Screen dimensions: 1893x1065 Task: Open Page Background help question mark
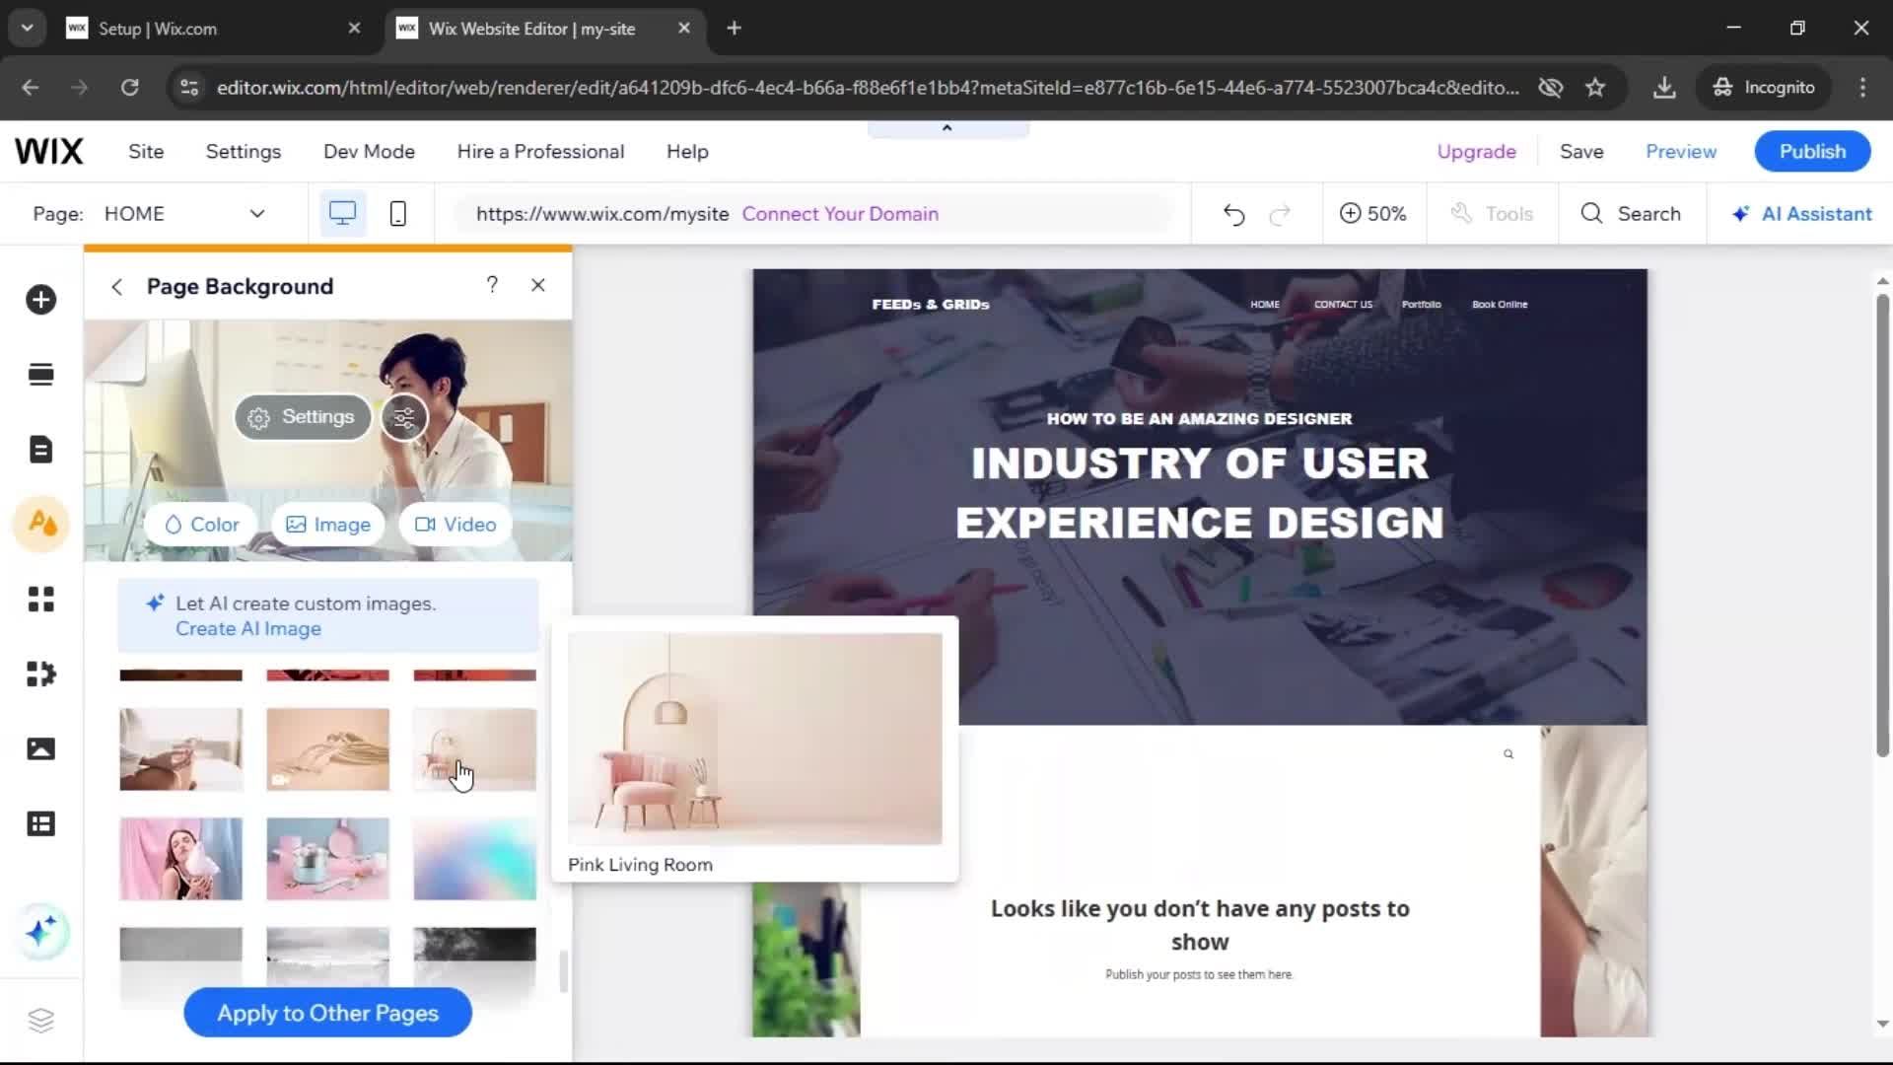(x=492, y=285)
